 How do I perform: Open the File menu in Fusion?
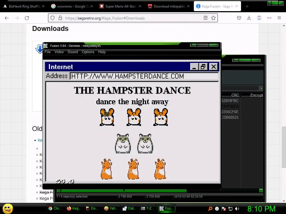(x=47, y=52)
